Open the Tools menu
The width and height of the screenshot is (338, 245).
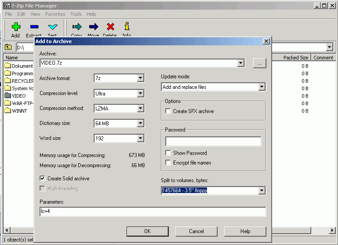click(76, 14)
